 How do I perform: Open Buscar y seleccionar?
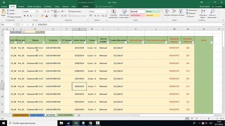212,14
